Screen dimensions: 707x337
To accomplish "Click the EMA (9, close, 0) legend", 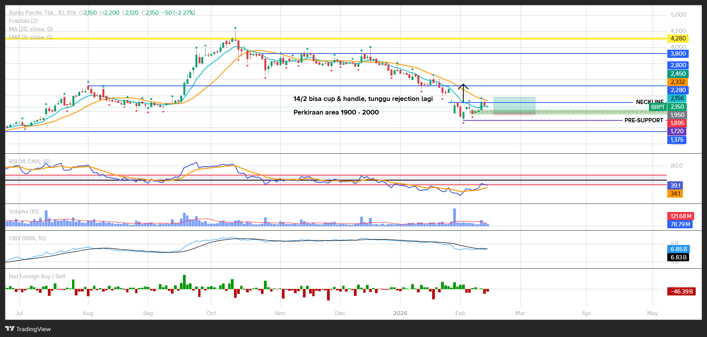I will click(x=31, y=37).
